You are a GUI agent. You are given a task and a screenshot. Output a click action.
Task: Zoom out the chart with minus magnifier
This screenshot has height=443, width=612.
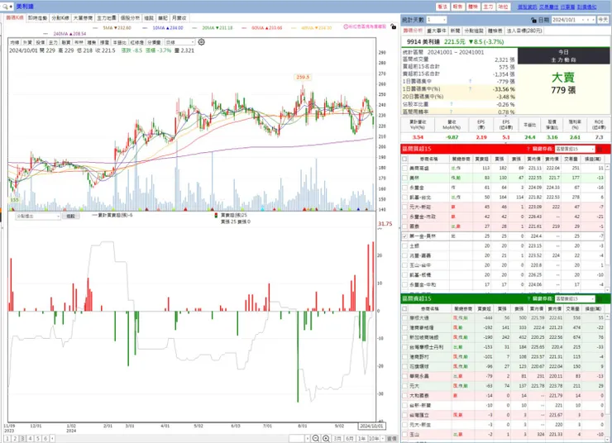point(316,439)
